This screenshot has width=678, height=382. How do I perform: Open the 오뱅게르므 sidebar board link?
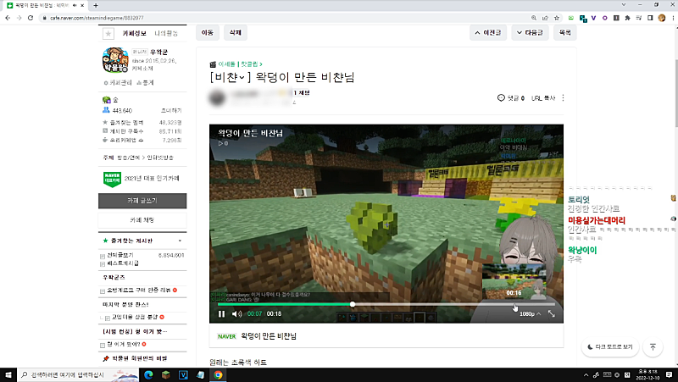click(x=139, y=291)
